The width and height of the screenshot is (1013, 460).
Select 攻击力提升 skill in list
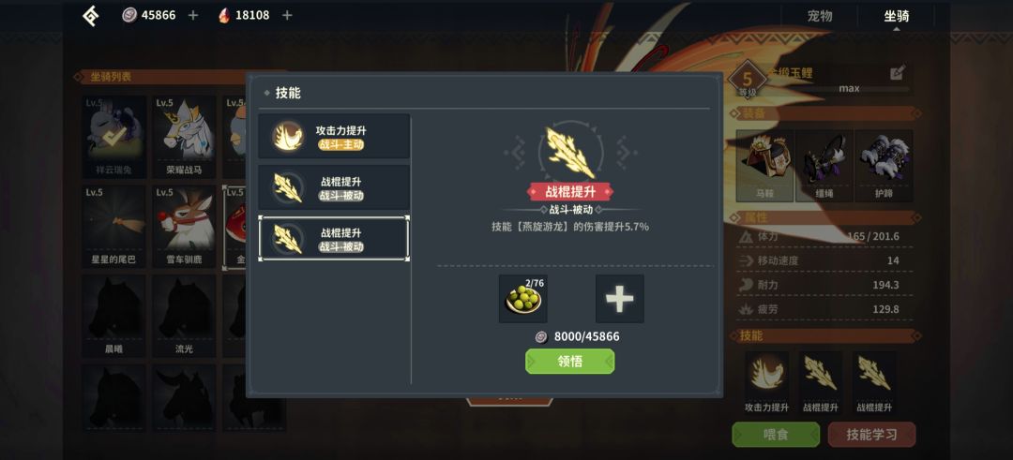coord(334,136)
